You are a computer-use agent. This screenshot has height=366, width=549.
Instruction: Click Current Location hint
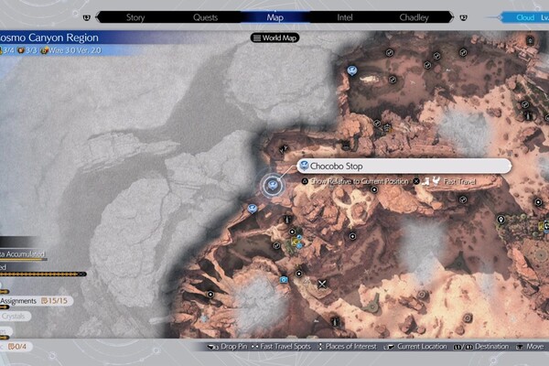[422, 347]
